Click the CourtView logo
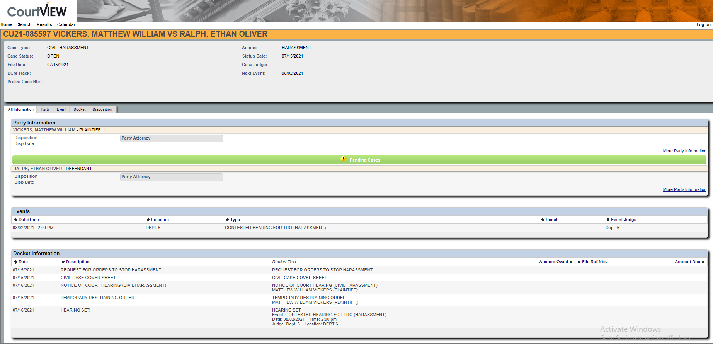Image resolution: width=713 pixels, height=344 pixels. (x=37, y=11)
